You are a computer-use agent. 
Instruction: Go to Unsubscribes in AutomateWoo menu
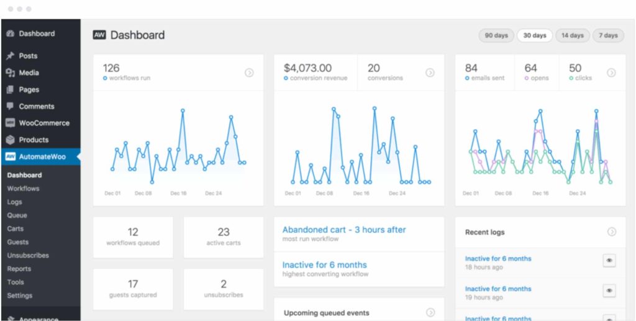click(28, 256)
